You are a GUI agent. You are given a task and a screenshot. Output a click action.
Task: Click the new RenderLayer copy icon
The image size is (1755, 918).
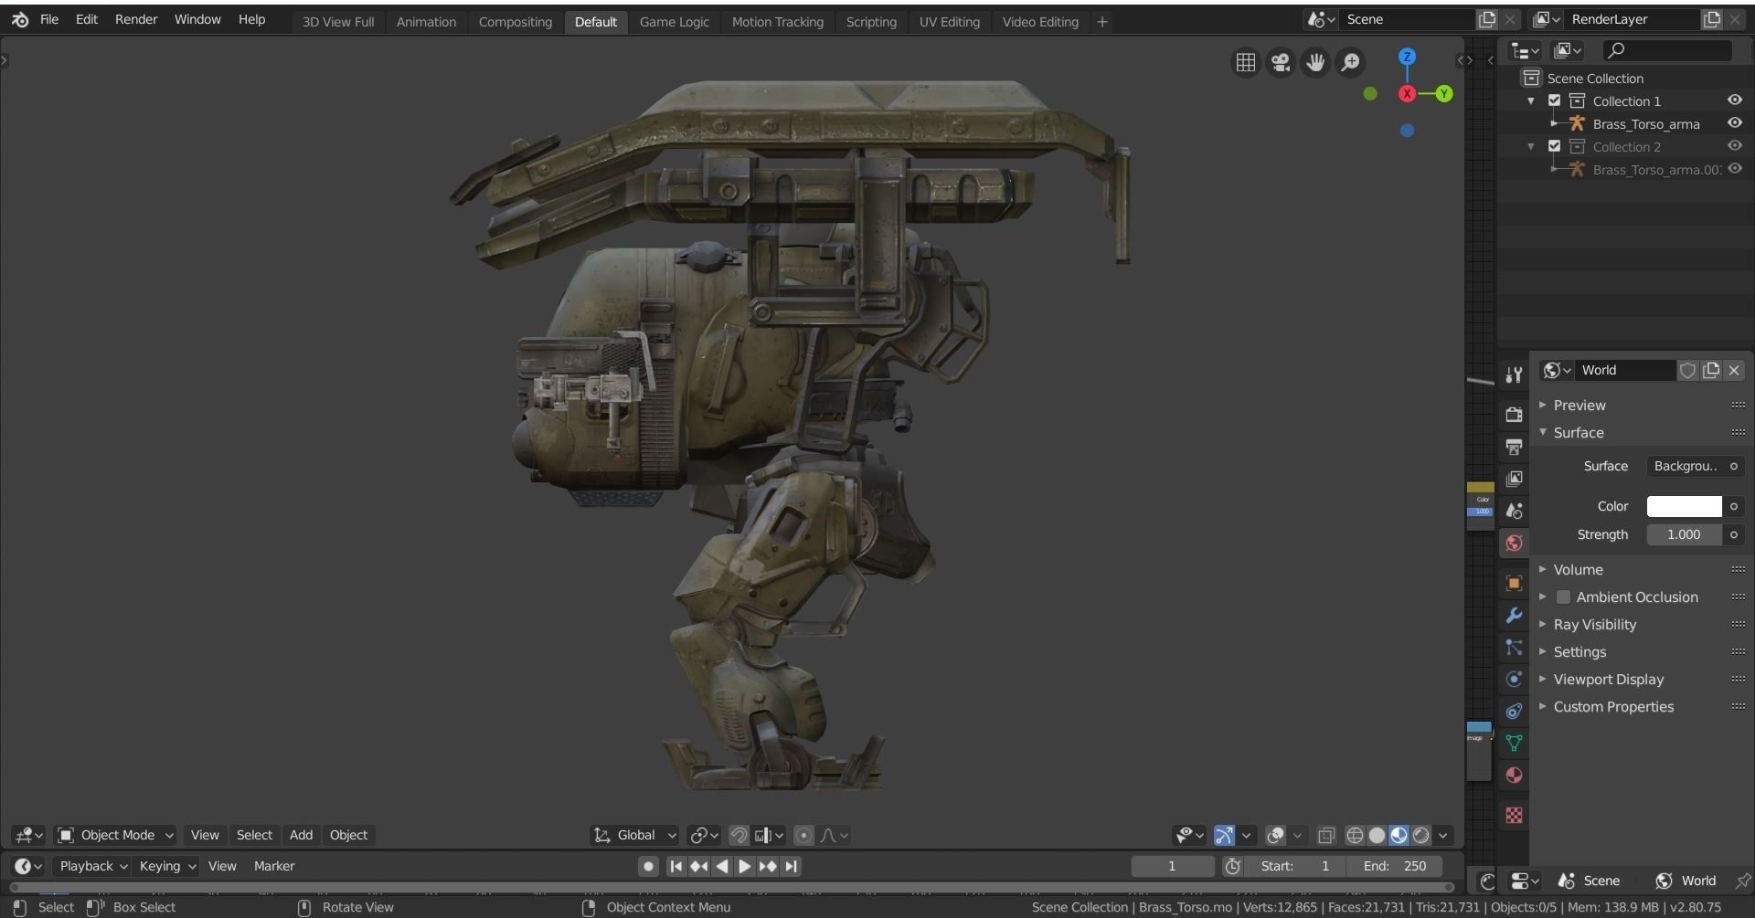coord(1711,19)
